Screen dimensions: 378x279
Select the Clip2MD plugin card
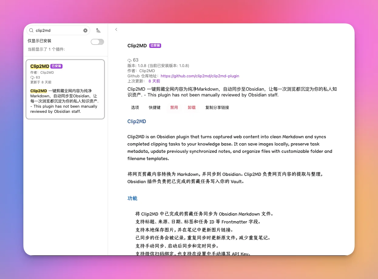pyautogui.click(x=65, y=89)
